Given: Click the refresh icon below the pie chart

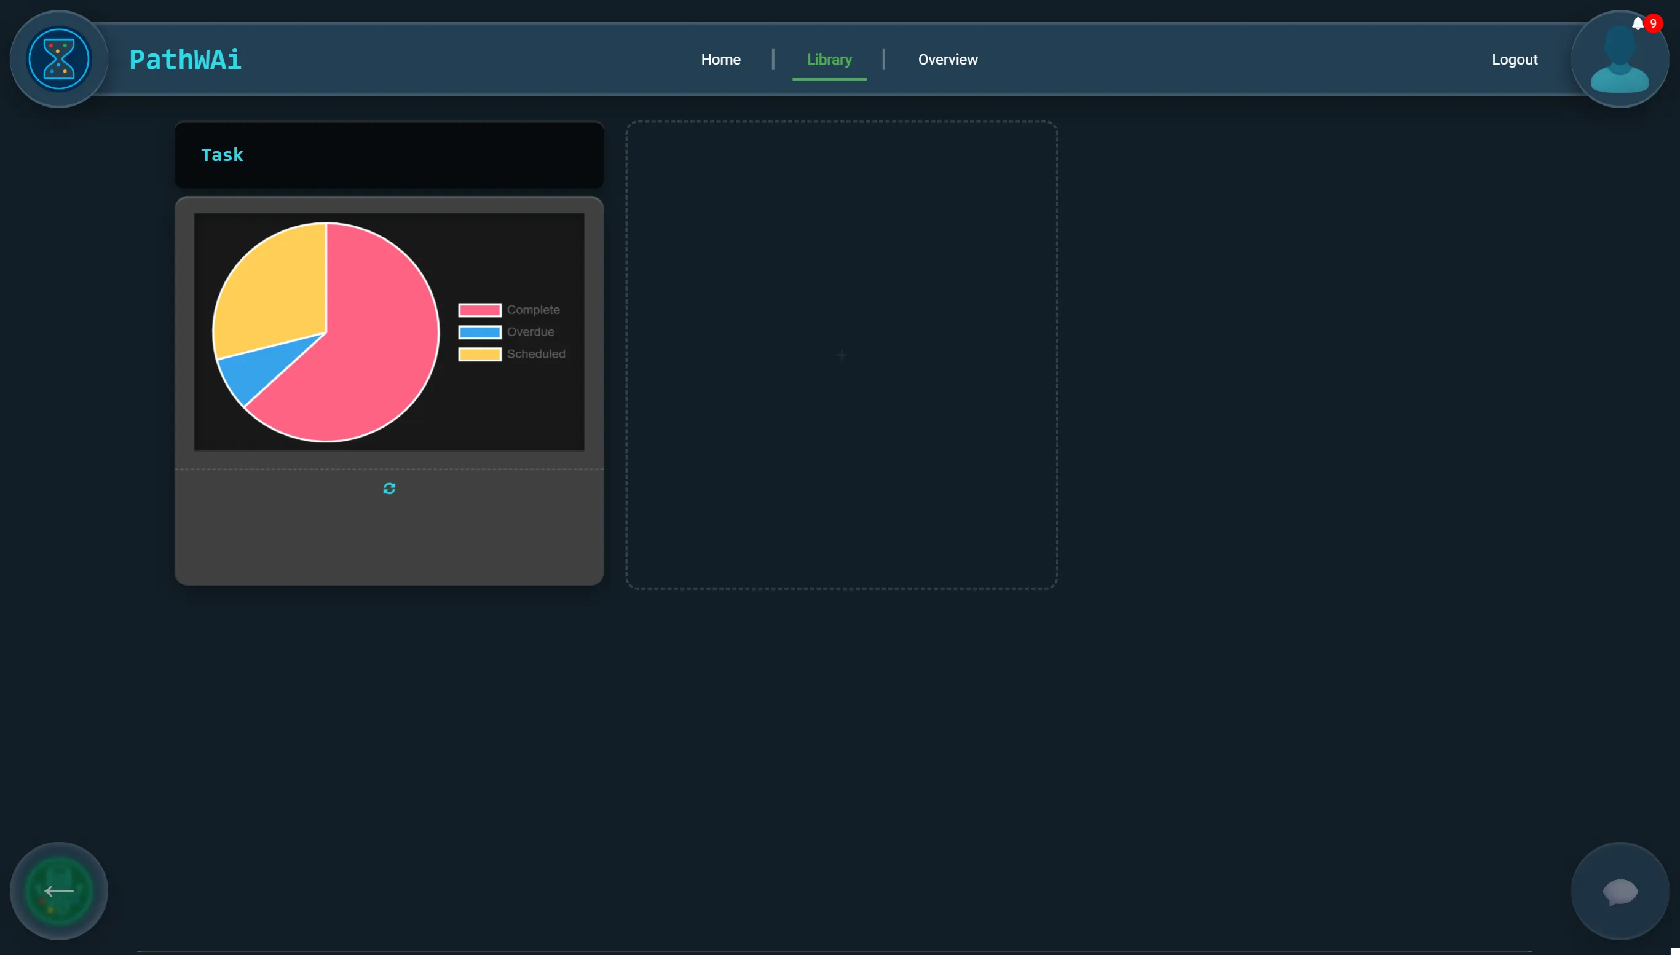Looking at the screenshot, I should [389, 489].
